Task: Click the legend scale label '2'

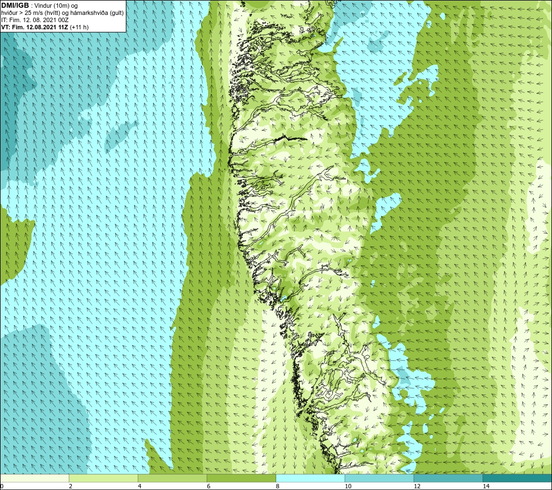Action: point(71,487)
